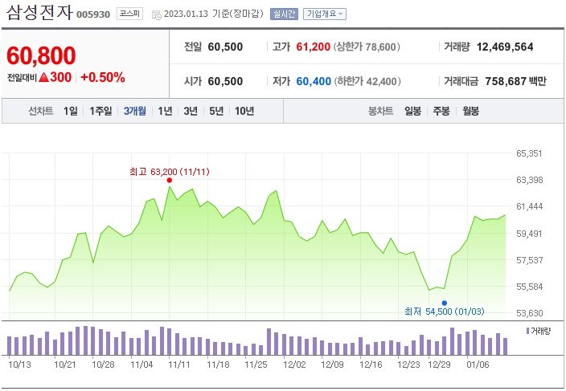This screenshot has width=566, height=391.
Task: Toggle the 실시간 real-time button
Action: click(284, 14)
